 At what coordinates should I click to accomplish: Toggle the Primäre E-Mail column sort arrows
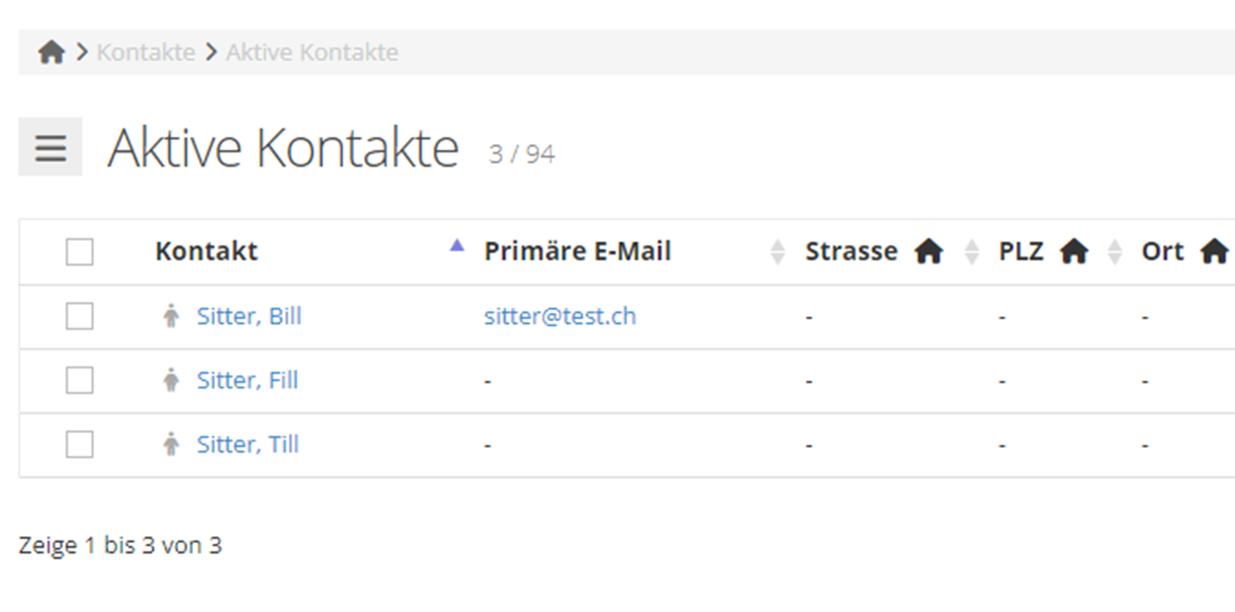tap(777, 252)
